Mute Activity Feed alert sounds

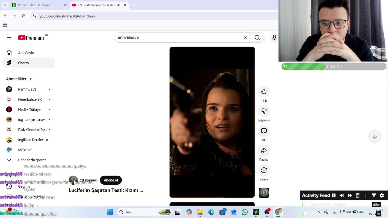342,196
